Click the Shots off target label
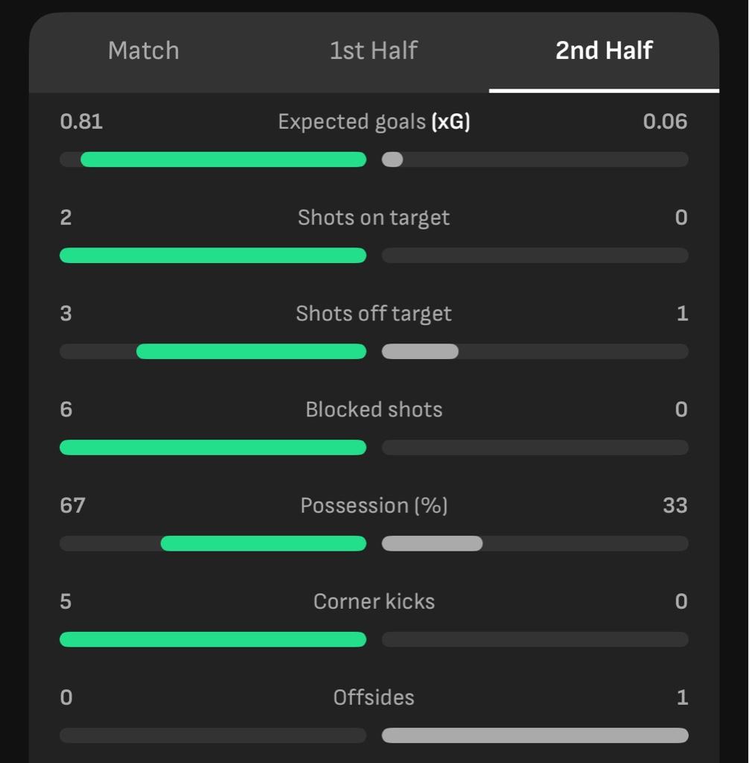Image resolution: width=749 pixels, height=763 pixels. pos(374,314)
